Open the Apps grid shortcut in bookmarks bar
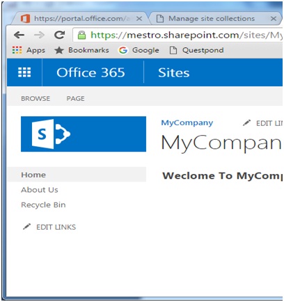The height and width of the screenshot is (302, 284). pyautogui.click(x=29, y=50)
